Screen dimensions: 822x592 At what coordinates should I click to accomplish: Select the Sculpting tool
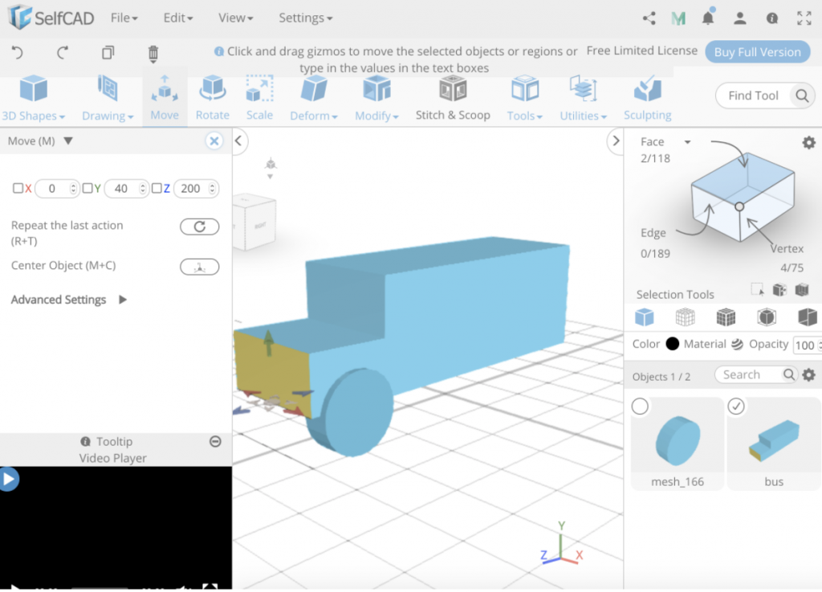647,98
